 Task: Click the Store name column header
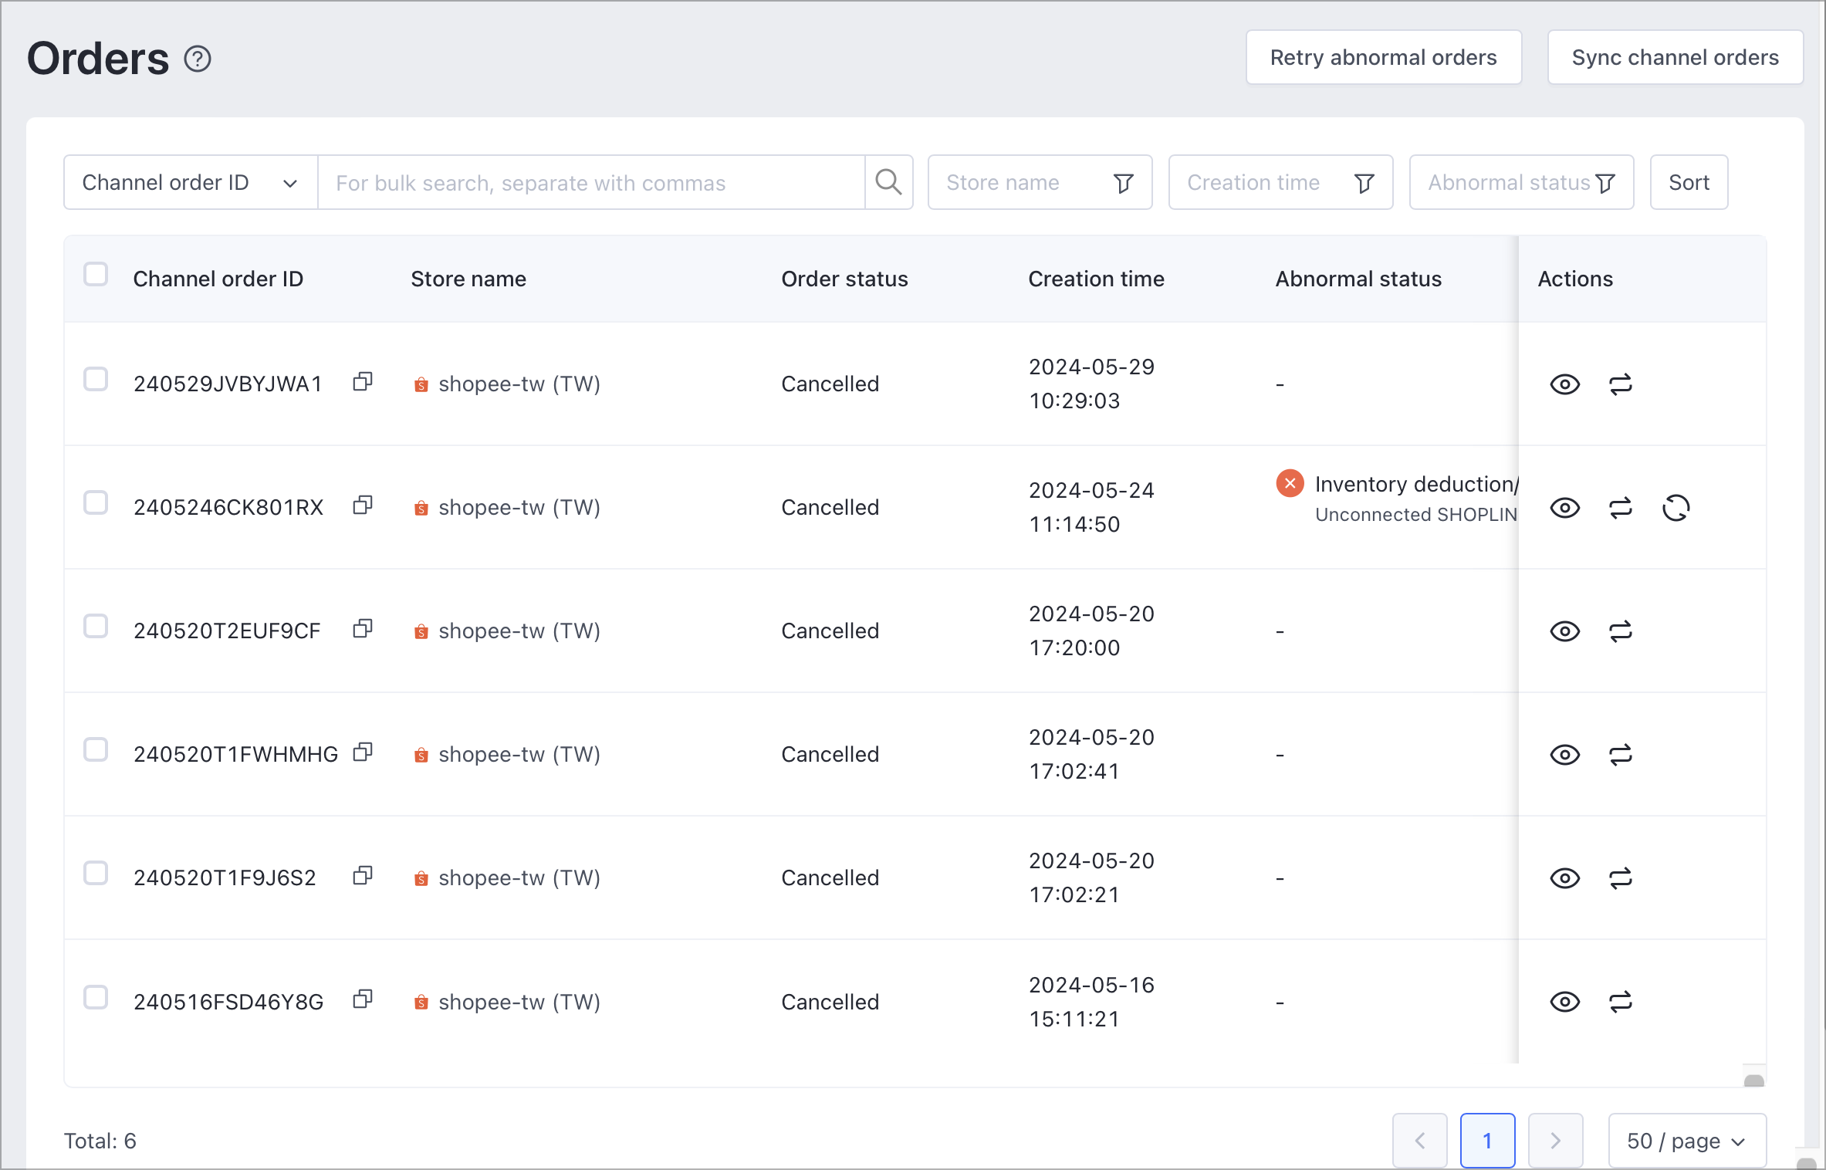(468, 279)
